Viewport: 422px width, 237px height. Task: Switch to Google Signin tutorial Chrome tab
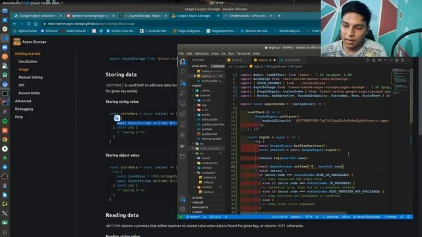click(x=38, y=16)
